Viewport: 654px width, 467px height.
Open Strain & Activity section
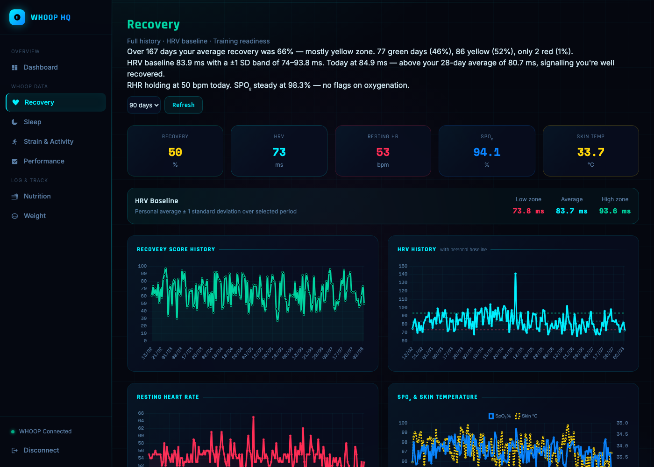click(56, 142)
